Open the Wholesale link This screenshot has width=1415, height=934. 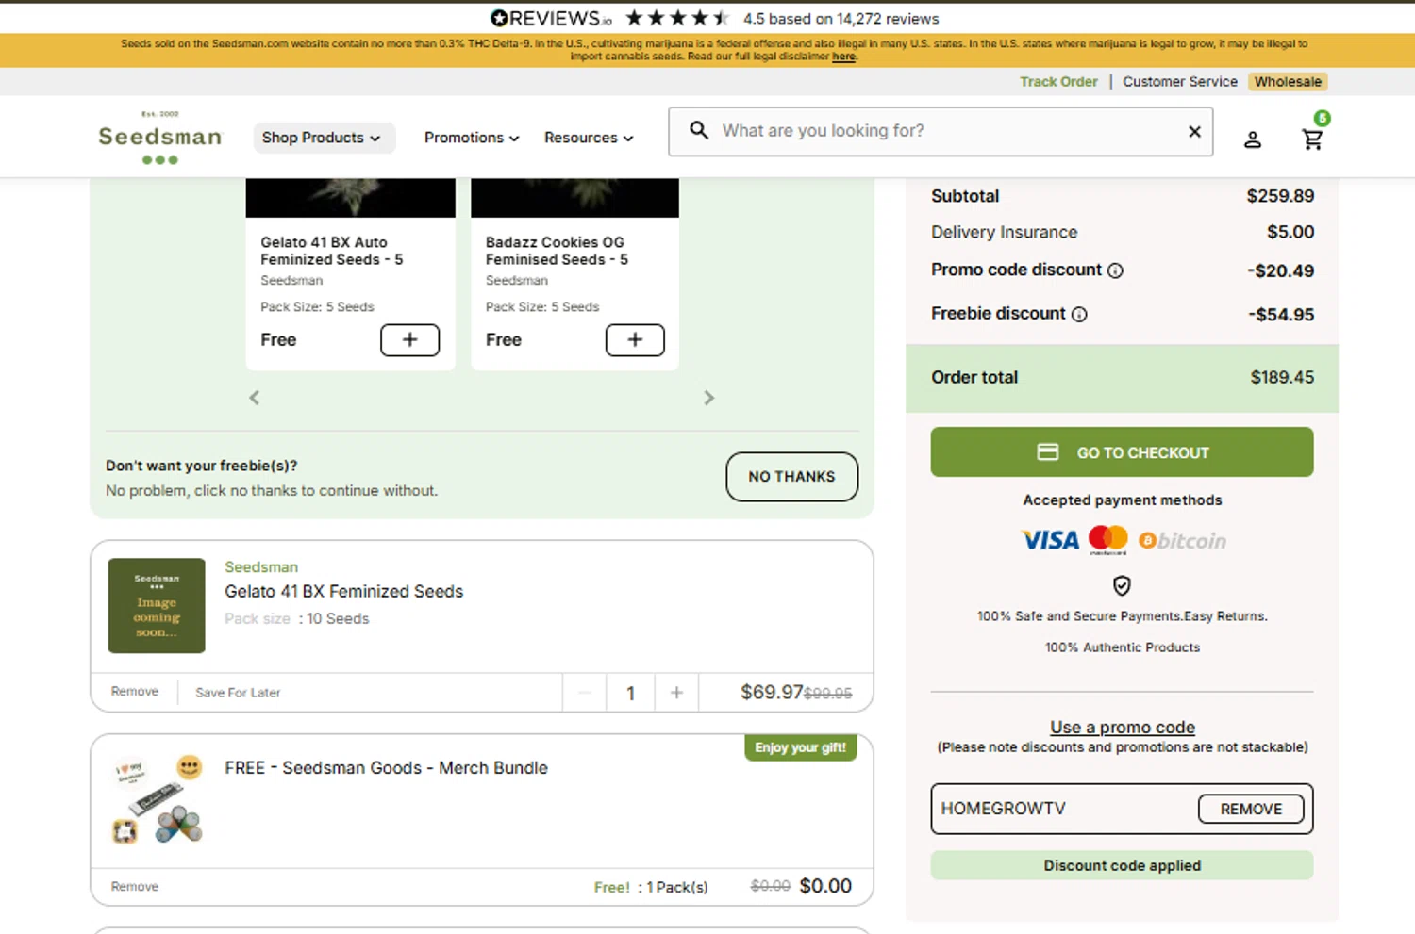[1288, 82]
